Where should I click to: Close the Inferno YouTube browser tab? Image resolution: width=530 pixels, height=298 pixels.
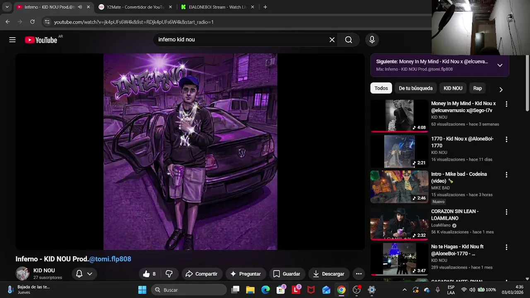[88, 7]
